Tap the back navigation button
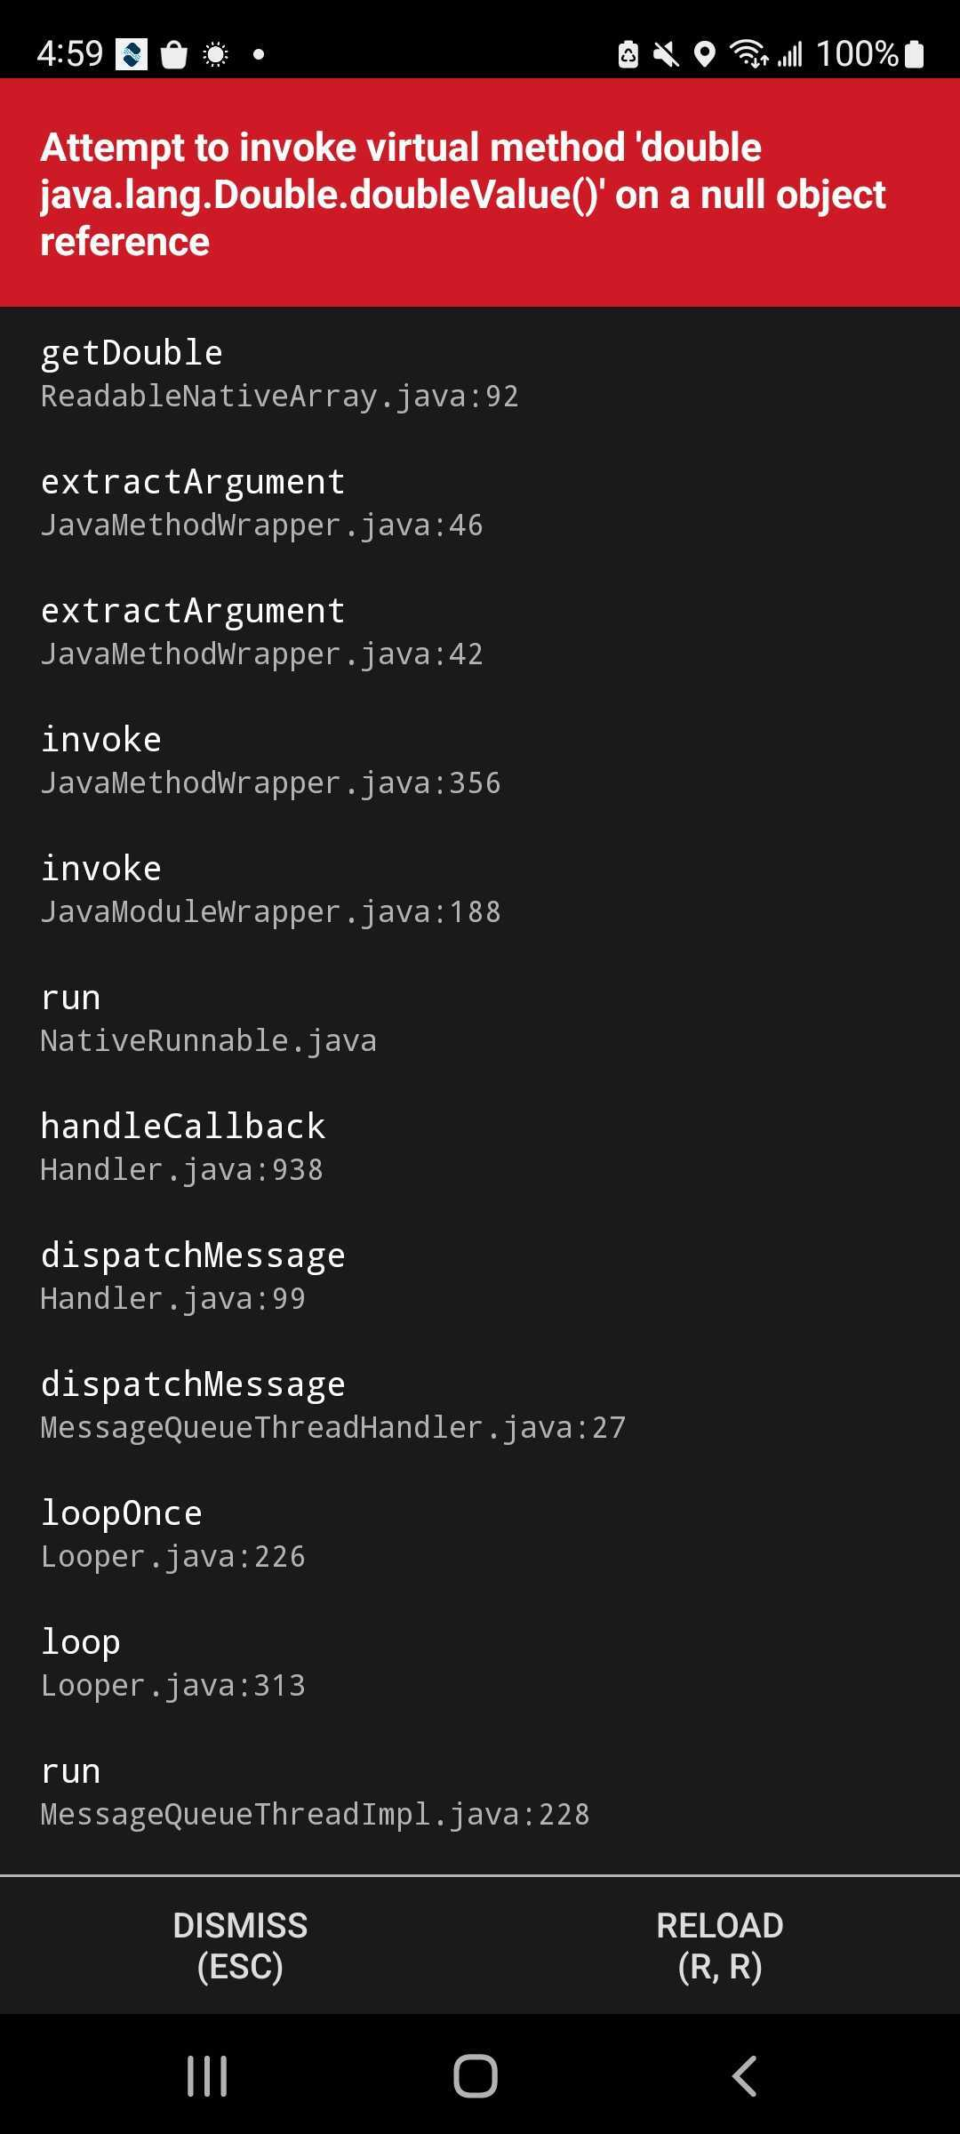 [745, 2078]
